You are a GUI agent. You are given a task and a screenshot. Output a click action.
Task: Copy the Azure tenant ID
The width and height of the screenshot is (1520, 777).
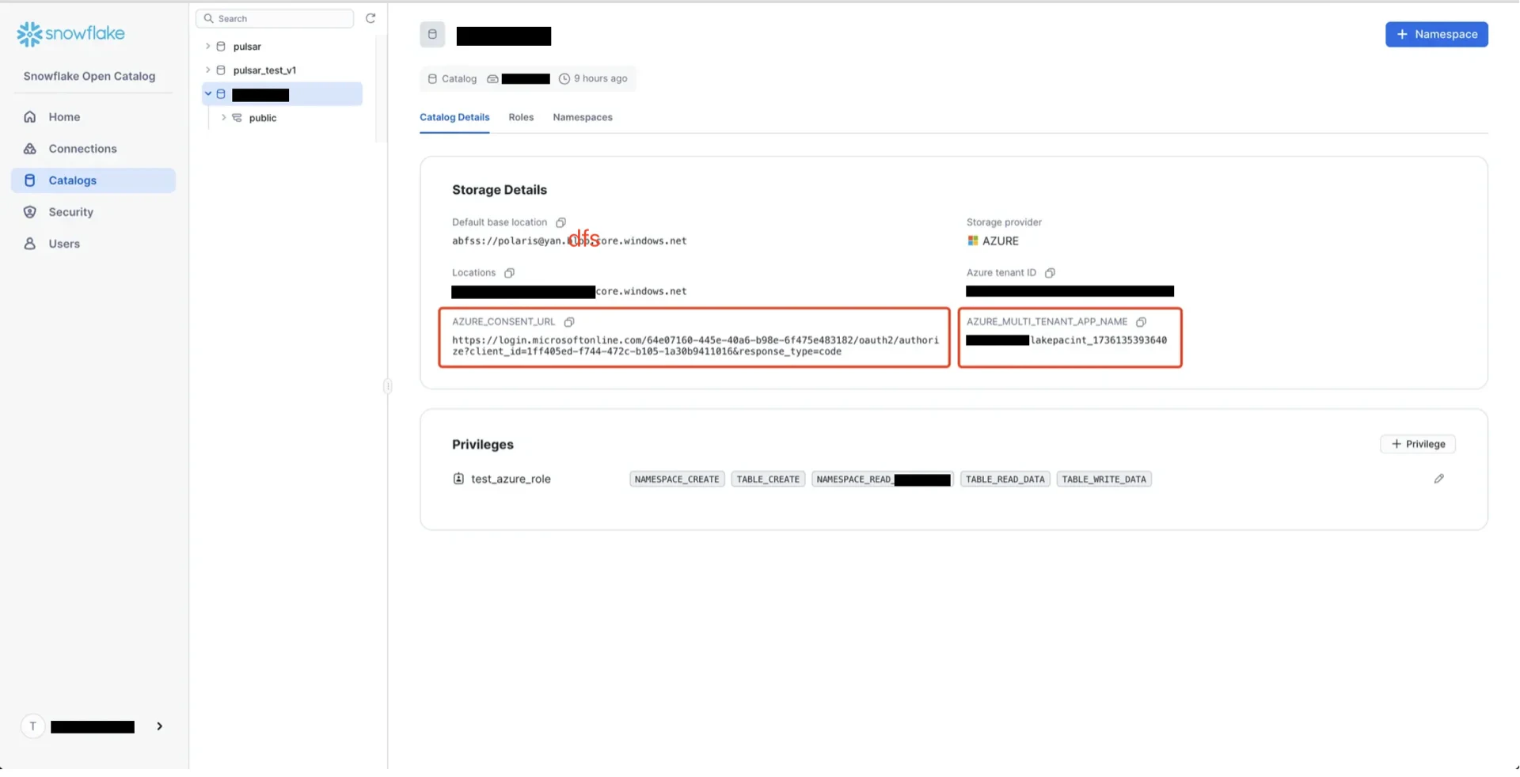(1050, 273)
